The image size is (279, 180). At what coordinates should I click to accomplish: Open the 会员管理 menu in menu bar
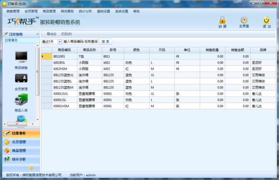point(31,11)
